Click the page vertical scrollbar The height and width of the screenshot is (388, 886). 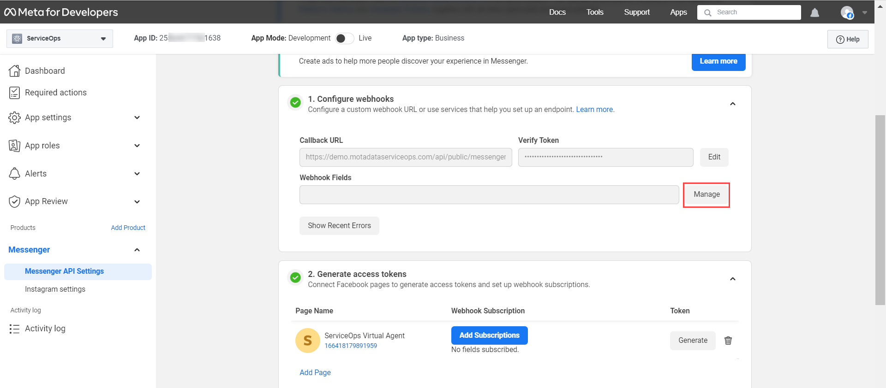click(880, 210)
